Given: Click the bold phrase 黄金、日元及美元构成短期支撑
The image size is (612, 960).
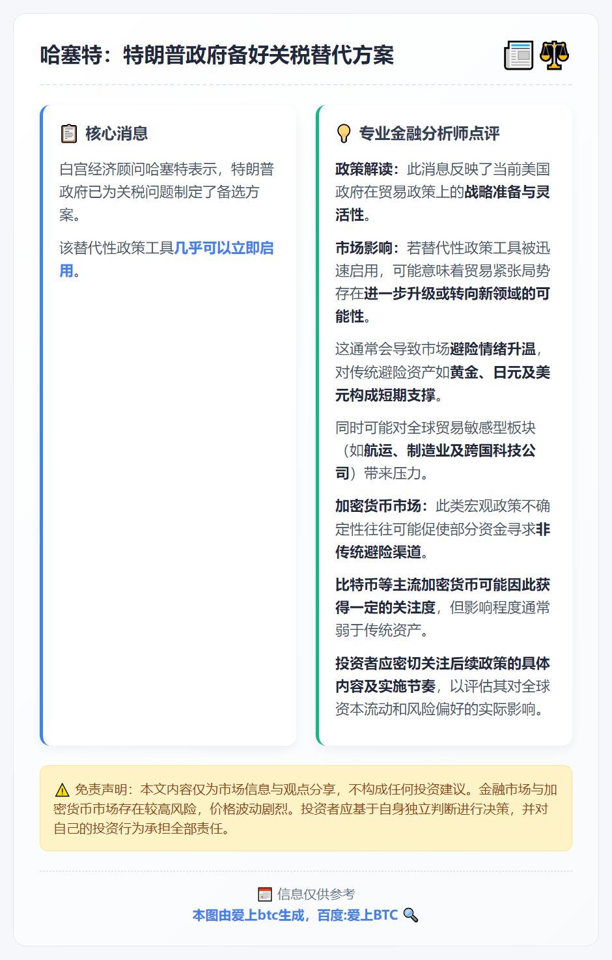Looking at the screenshot, I should 443,384.
